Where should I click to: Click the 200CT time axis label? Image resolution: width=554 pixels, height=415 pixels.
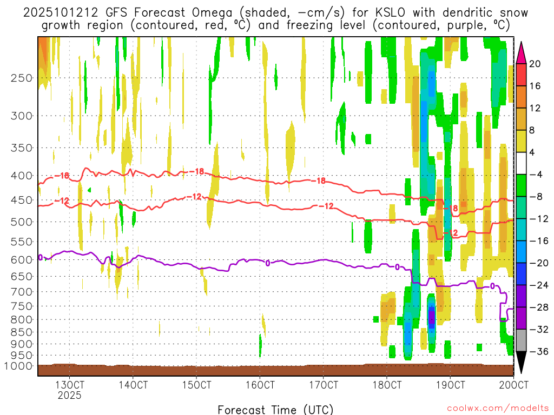(513, 385)
